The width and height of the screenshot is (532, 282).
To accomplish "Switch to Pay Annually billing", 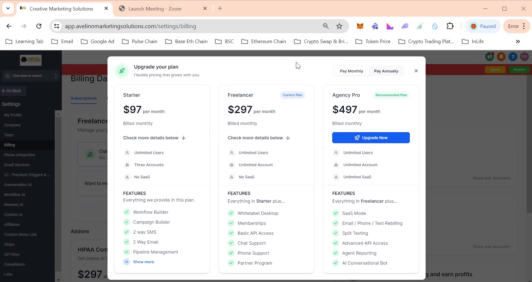I will pyautogui.click(x=386, y=71).
